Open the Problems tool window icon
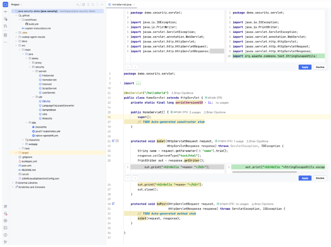The image size is (331, 247). [x=6, y=235]
